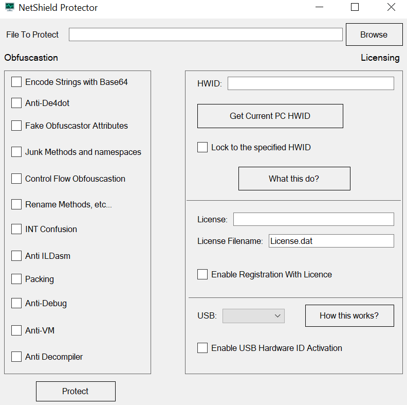
Task: Check Fake Obfuscastor Attributes
Action: (x=16, y=126)
